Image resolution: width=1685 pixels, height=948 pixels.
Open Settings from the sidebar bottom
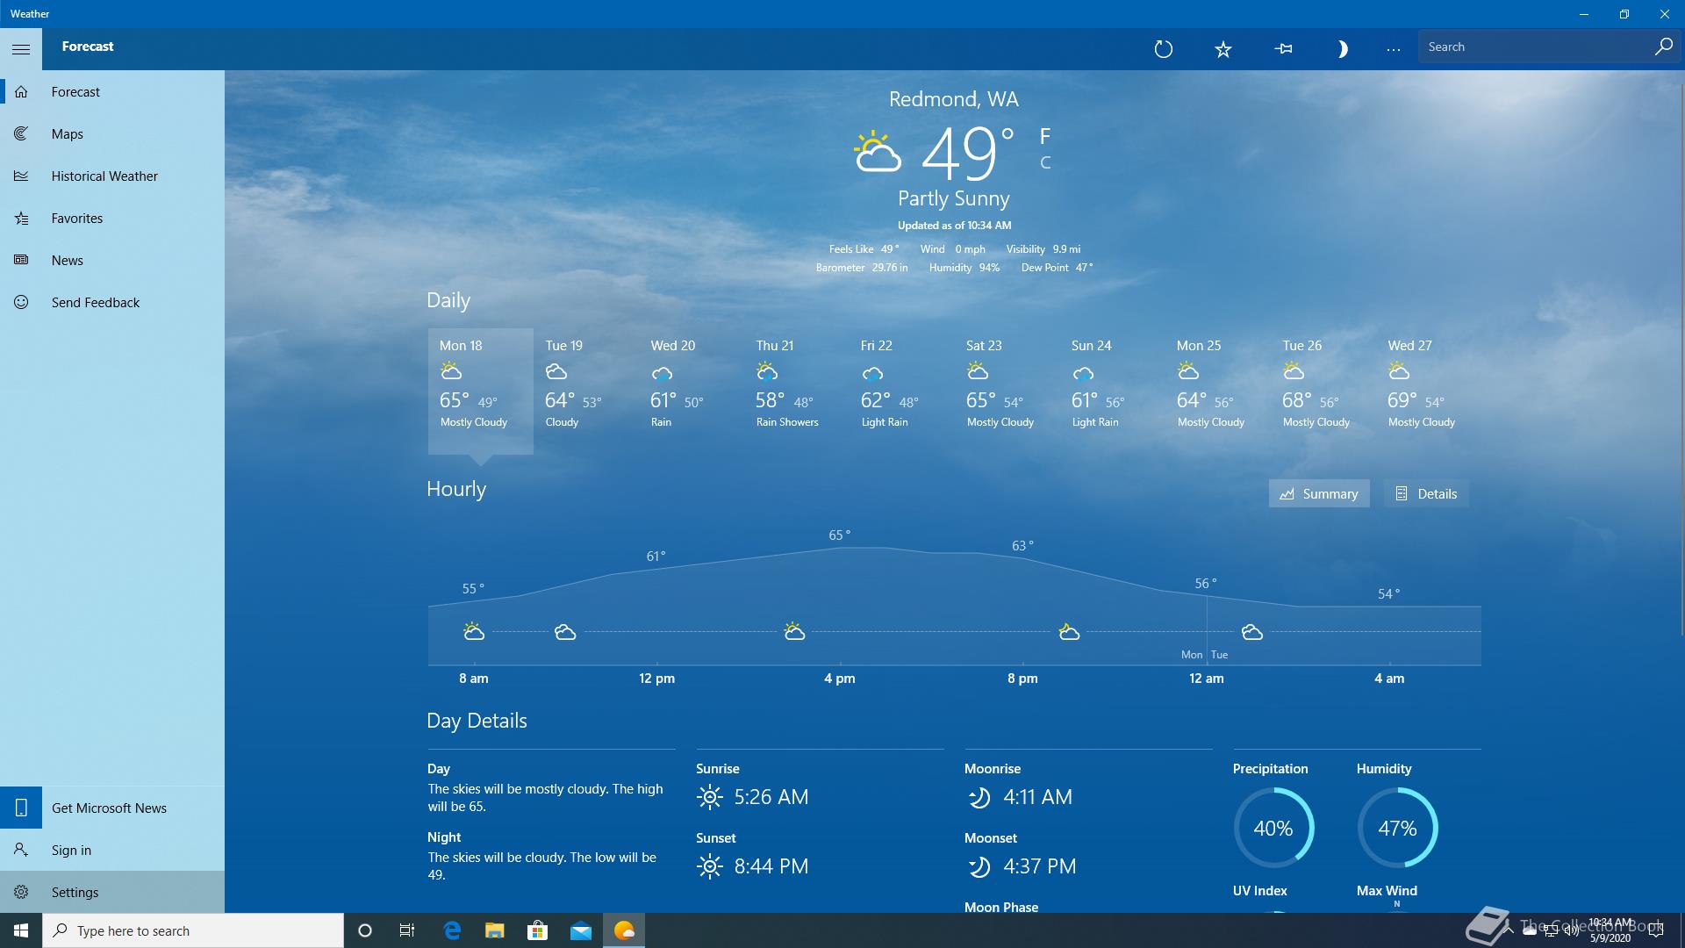[75, 892]
